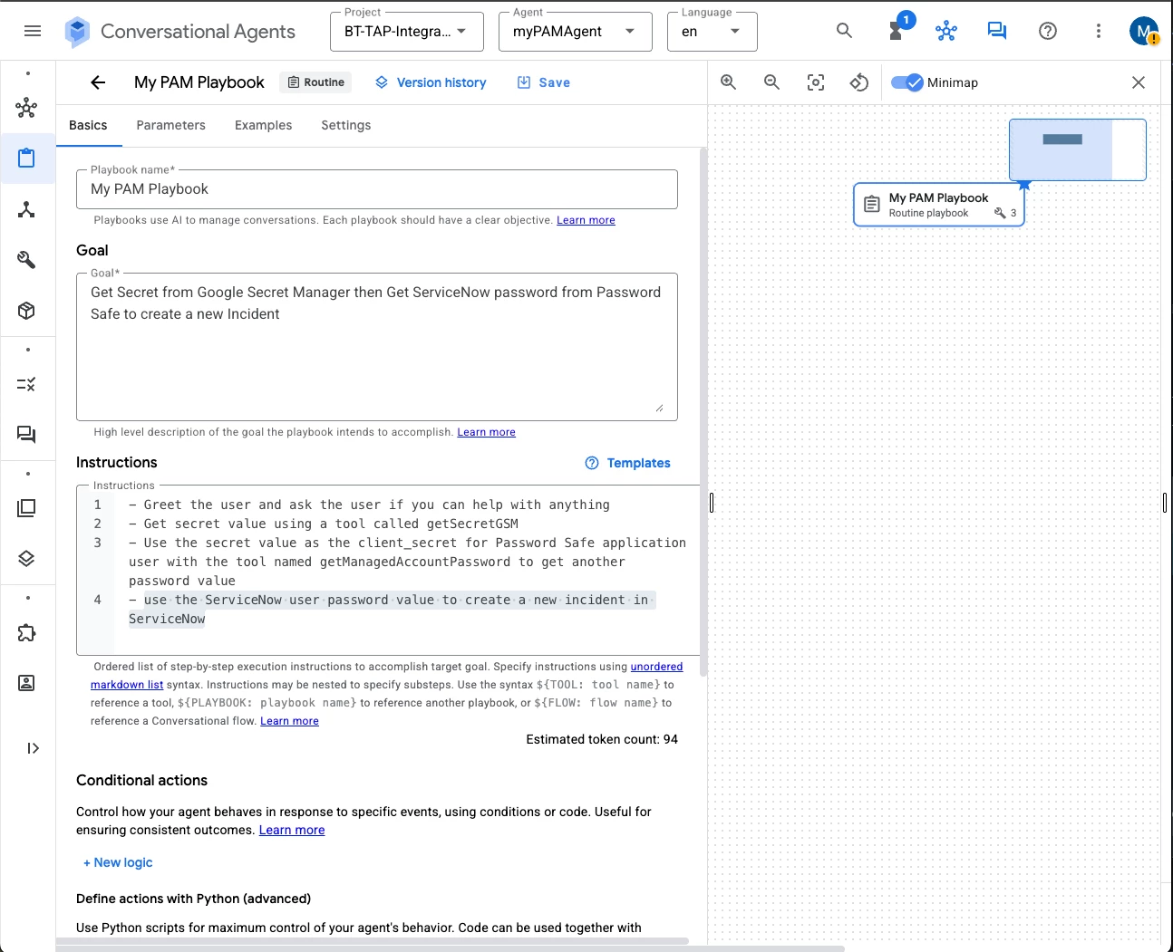Viewport: 1173px width, 952px height.
Task: Select the My PAM Playbook canvas node
Action: (x=939, y=205)
